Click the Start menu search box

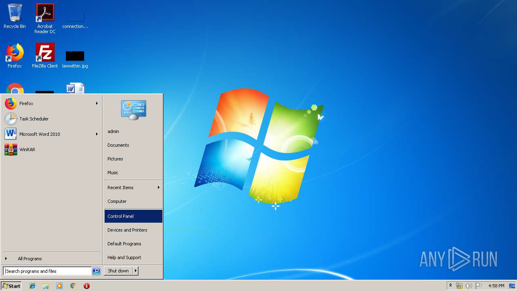pyautogui.click(x=47, y=271)
